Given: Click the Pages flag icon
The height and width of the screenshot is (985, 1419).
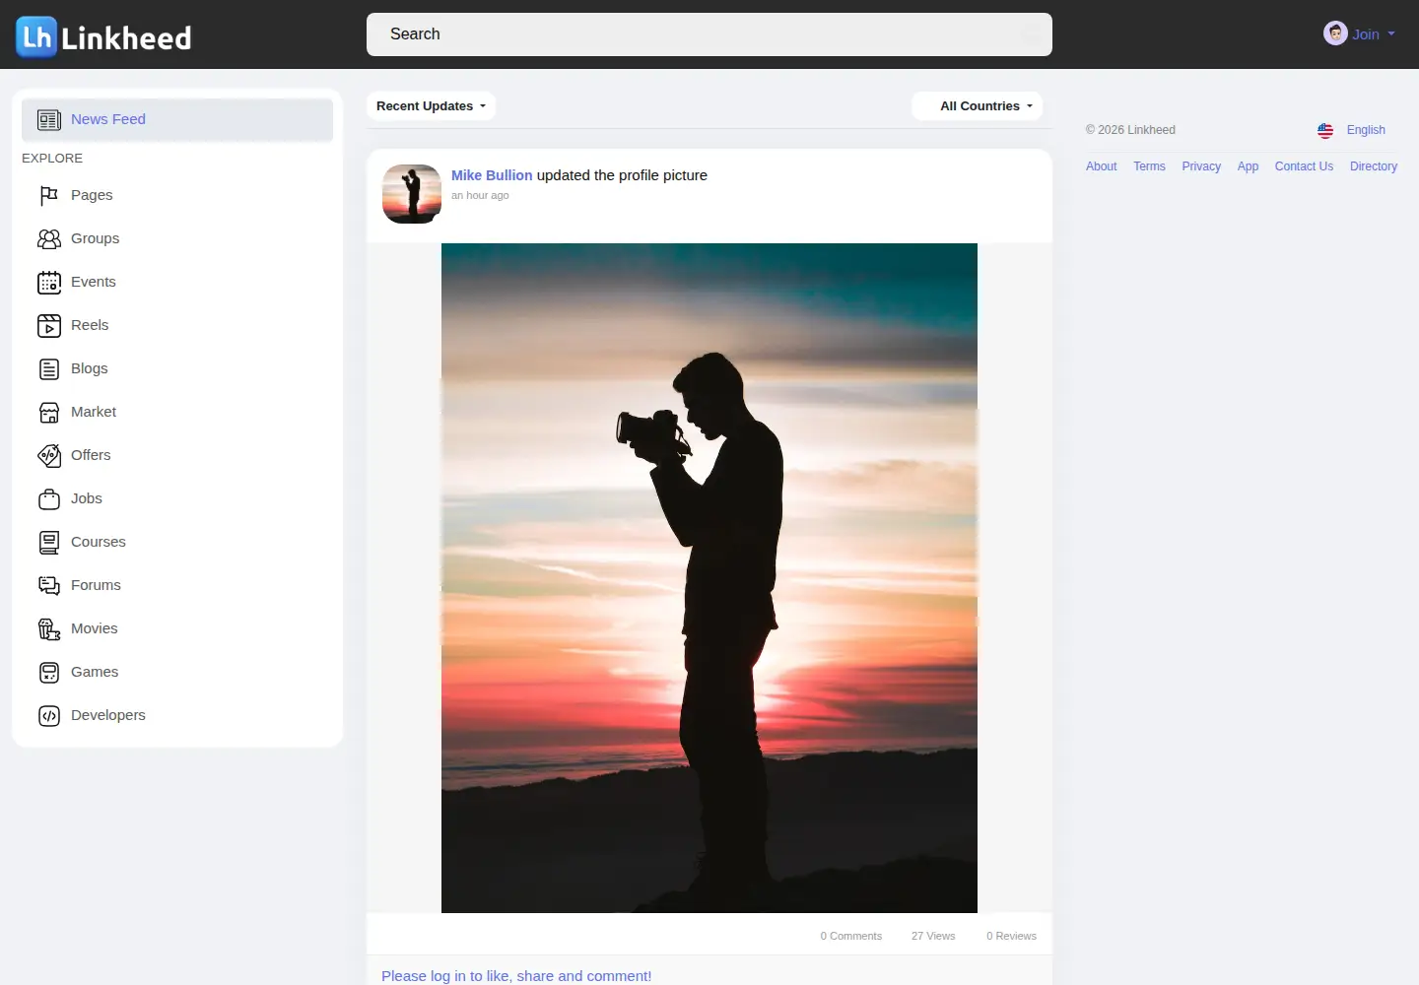Looking at the screenshot, I should (x=49, y=195).
